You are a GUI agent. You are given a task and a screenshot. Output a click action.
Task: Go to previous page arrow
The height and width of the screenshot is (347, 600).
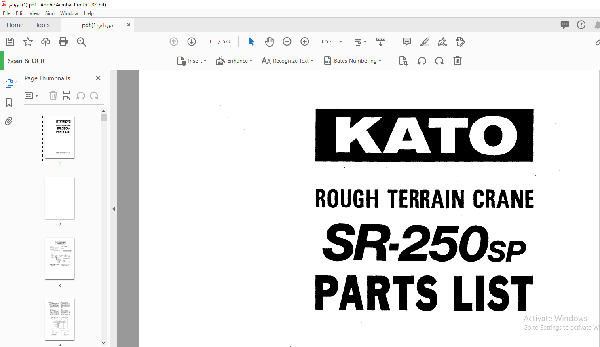(174, 42)
